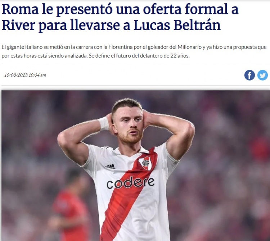Click the word River in the headline
270x241 pixels.
click(19, 25)
